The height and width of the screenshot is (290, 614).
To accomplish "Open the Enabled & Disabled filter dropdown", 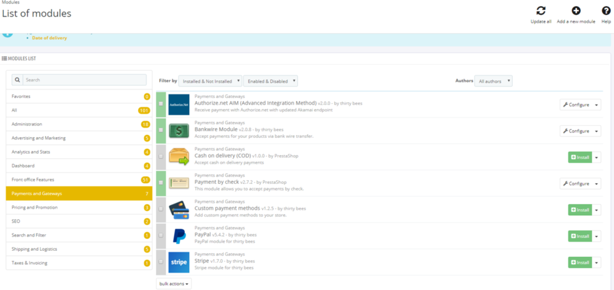I will click(271, 81).
